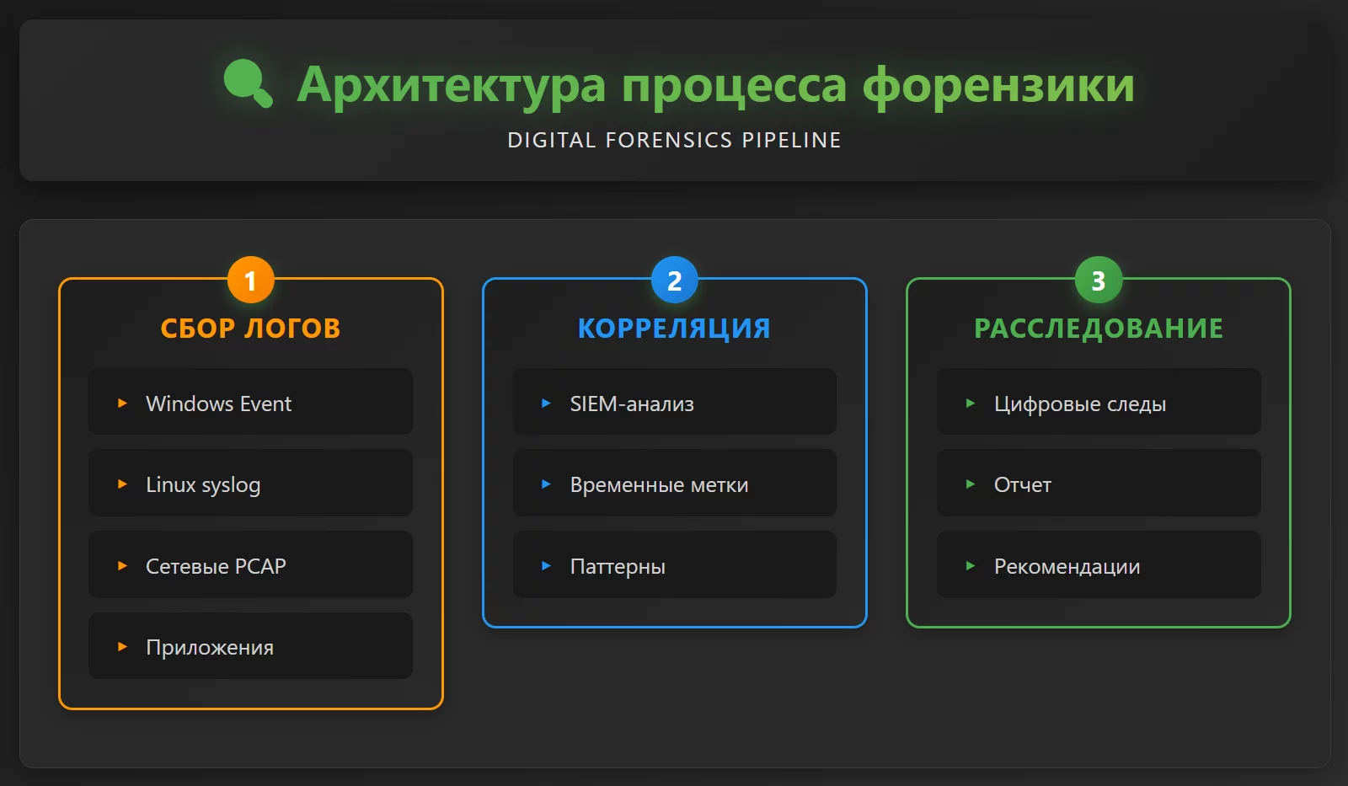The width and height of the screenshot is (1348, 786).
Task: Select the Linux syslog text
Action: [203, 485]
